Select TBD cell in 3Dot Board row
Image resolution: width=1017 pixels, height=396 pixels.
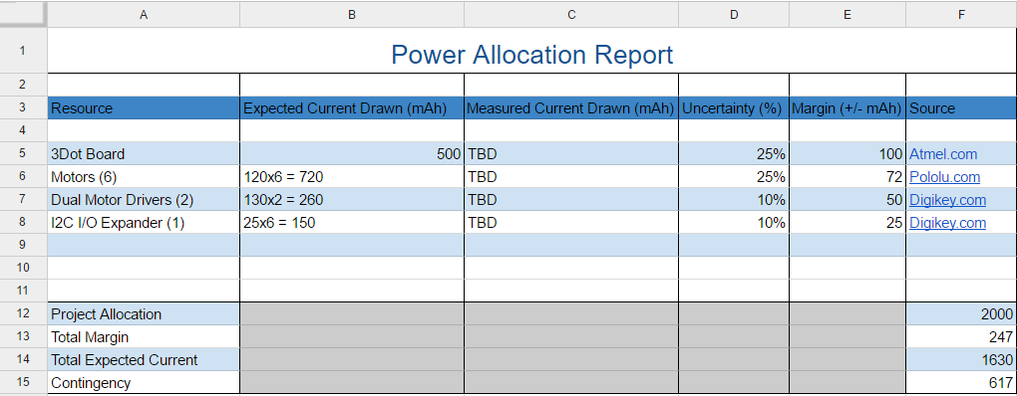(571, 154)
